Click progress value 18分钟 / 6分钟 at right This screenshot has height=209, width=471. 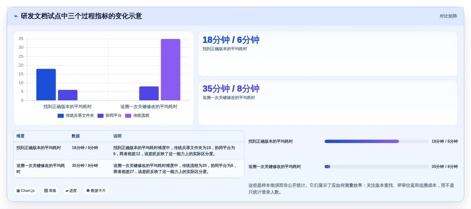[444, 141]
